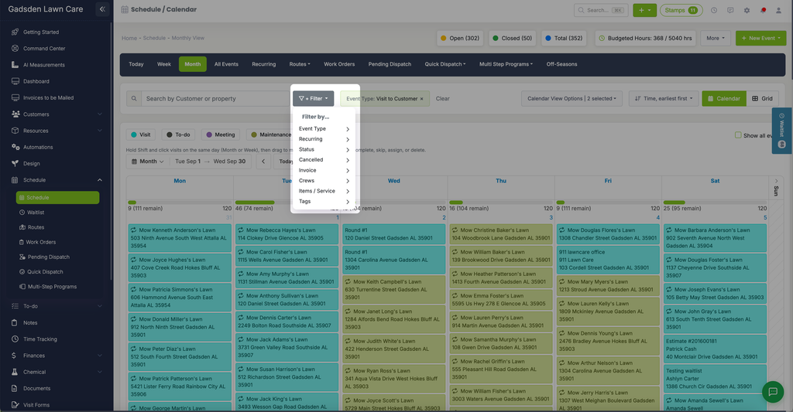Image resolution: width=793 pixels, height=412 pixels.
Task: Remove the Visit to Customer filter chip
Action: [422, 99]
